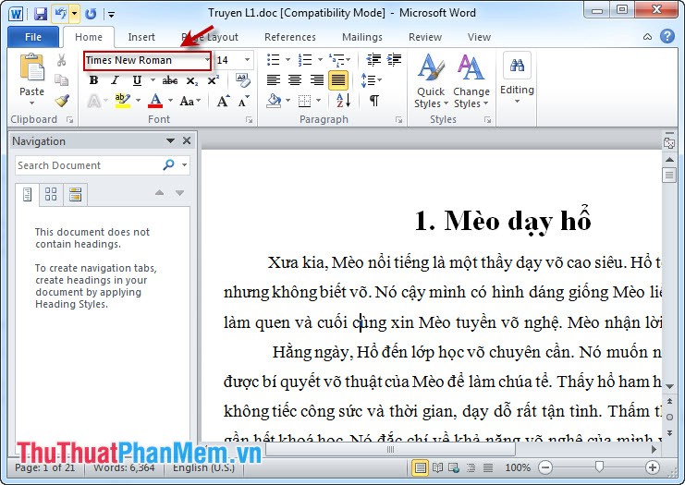Click the zoom slider handle
The width and height of the screenshot is (685, 485).
pos(599,467)
